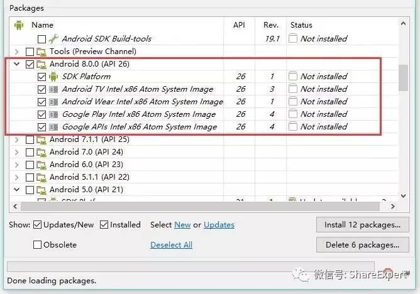The width and height of the screenshot is (420, 294).
Task: Click the folder icon beside Android 5.1.1 (API 22)
Action: [41, 177]
